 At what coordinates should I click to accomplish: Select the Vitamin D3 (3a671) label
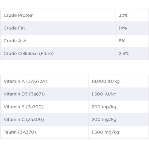pyautogui.click(x=24, y=94)
